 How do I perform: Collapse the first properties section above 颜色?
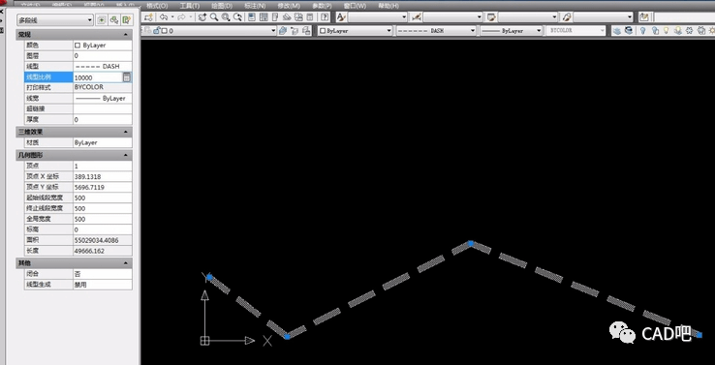pyautogui.click(x=125, y=35)
